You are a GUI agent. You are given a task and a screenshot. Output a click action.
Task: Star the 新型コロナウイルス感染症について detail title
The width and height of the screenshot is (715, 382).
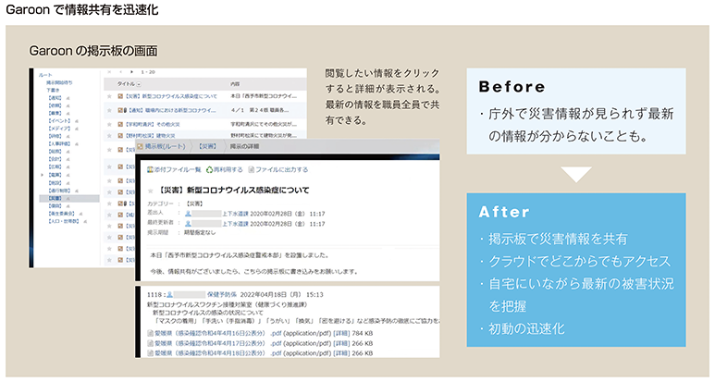(152, 190)
